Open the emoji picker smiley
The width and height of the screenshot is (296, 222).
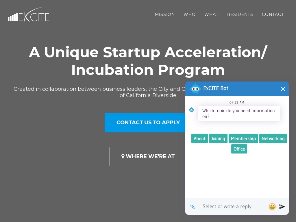pyautogui.click(x=272, y=206)
